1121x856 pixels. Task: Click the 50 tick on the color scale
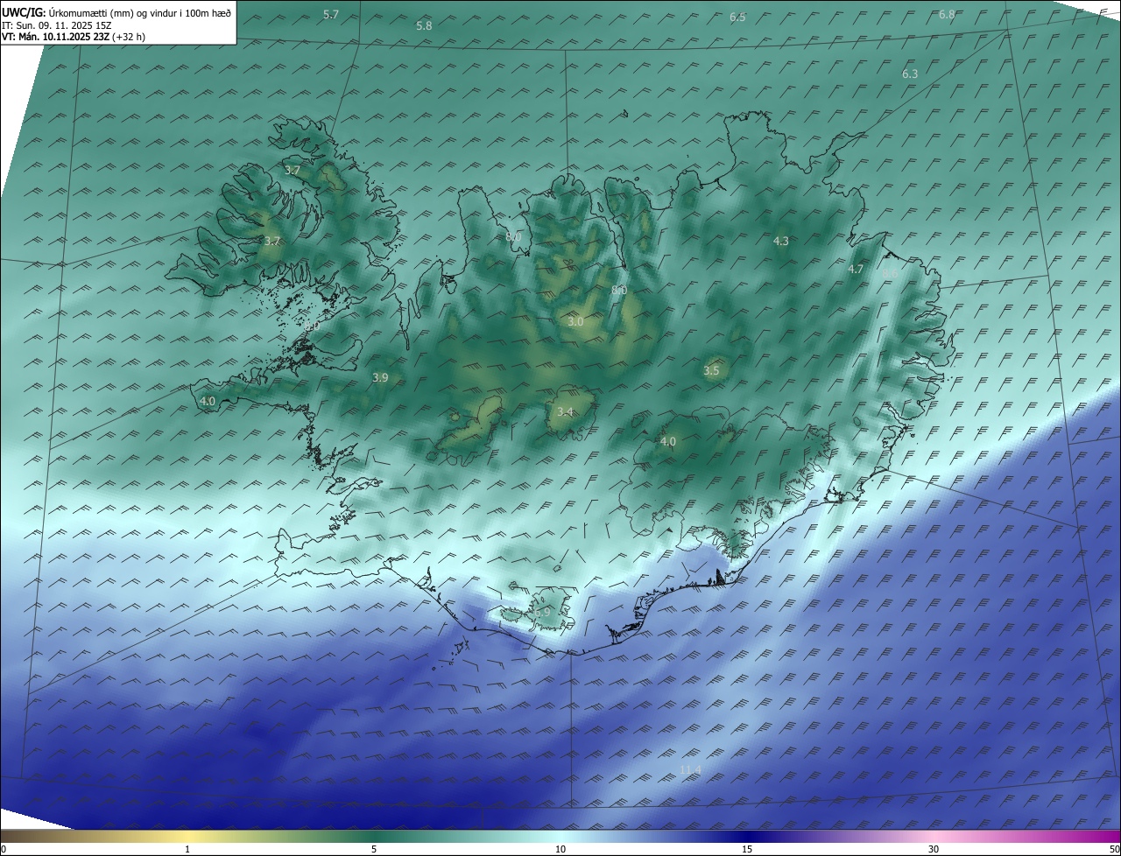(1114, 849)
